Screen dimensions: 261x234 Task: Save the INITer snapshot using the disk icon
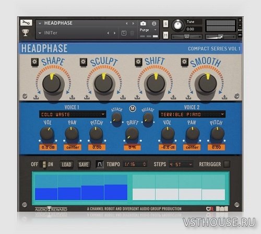point(124,33)
